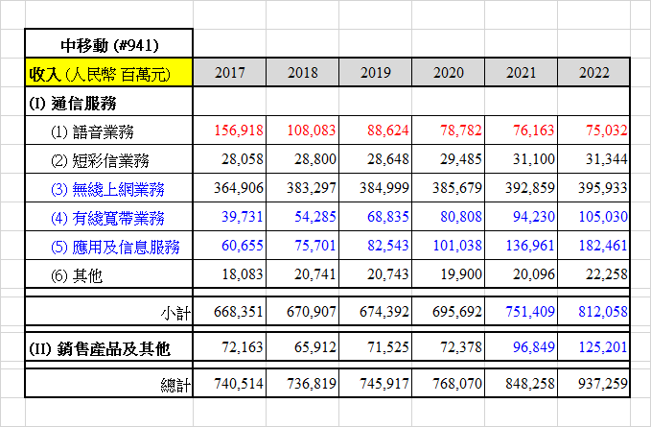Select the 2021 column header
651x427 pixels.
coord(521,73)
